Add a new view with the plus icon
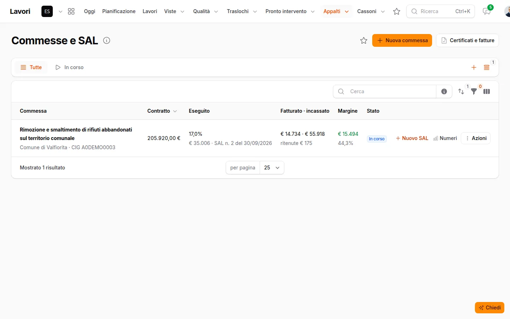 point(474,67)
